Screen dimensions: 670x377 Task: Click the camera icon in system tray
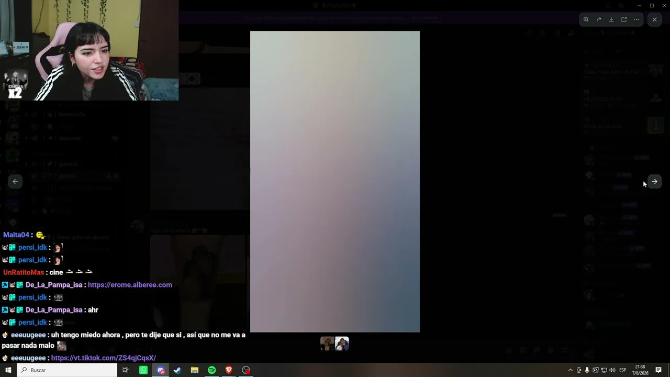[579, 370]
